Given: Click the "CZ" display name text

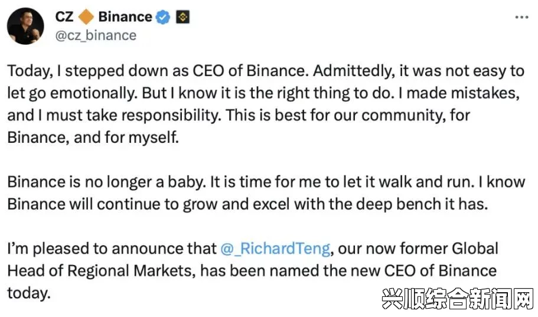Looking at the screenshot, I should click(x=64, y=17).
